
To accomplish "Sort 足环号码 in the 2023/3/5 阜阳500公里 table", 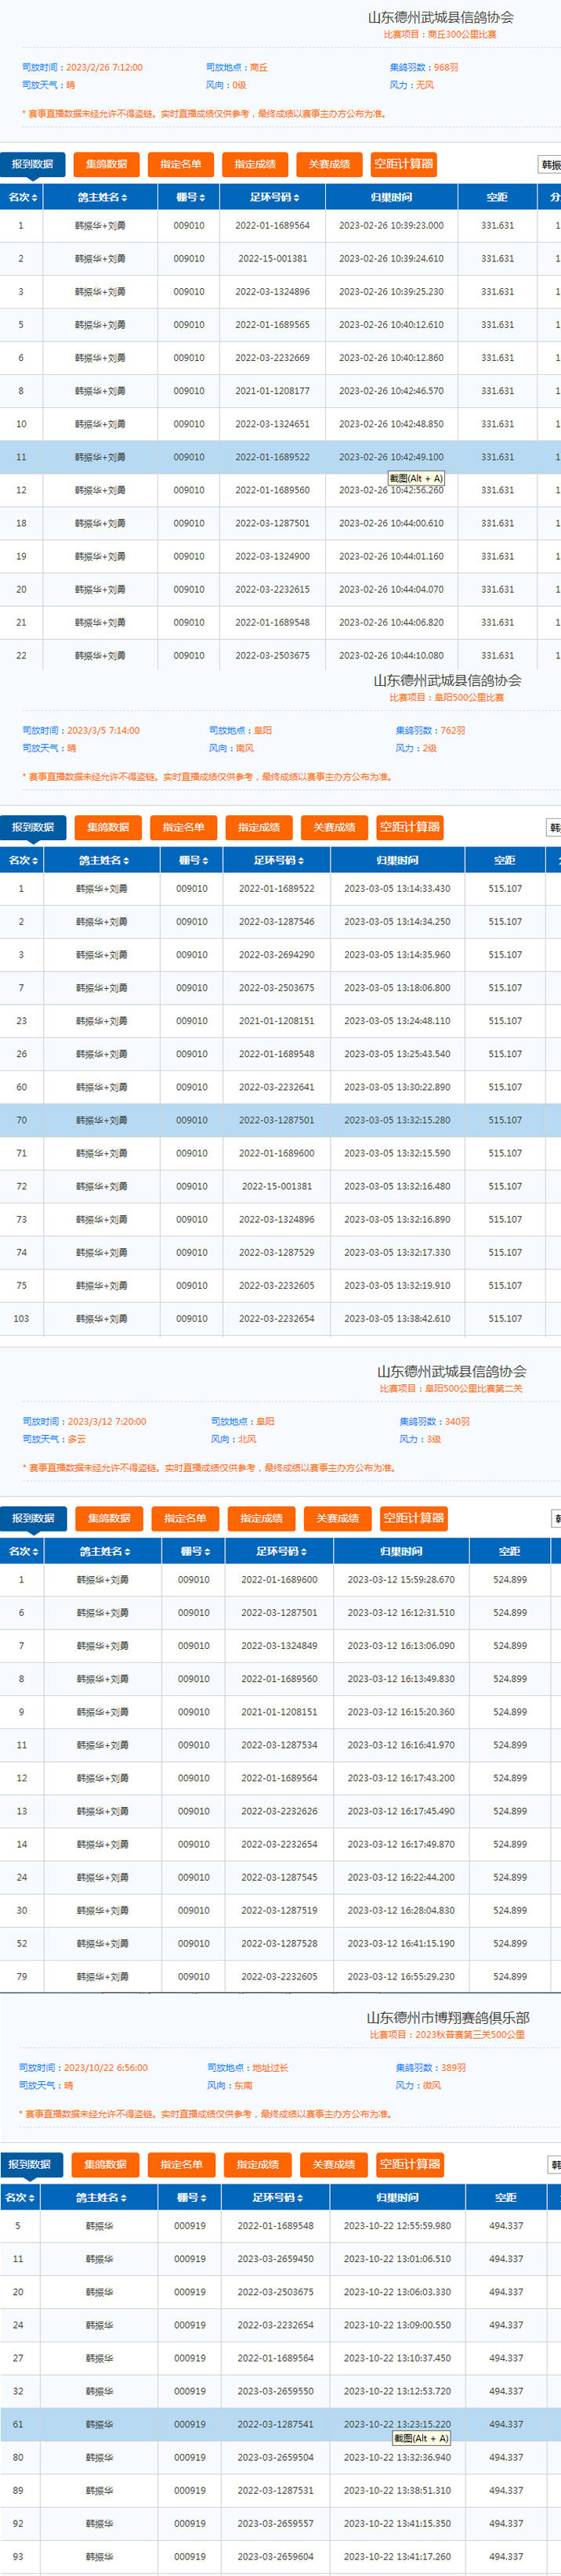I will [x=277, y=860].
